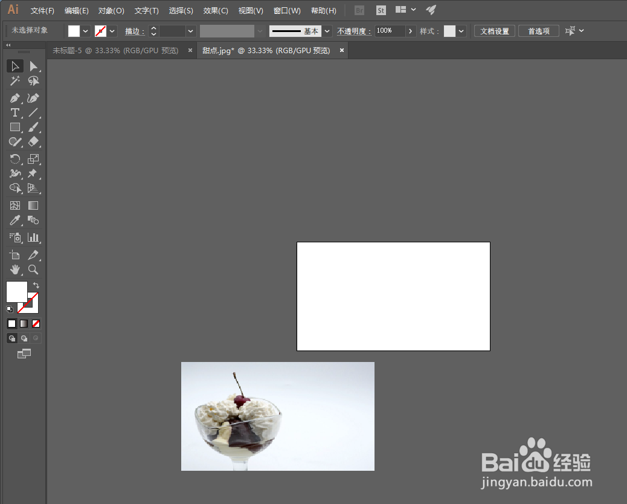627x504 pixels.
Task: Click the opacity 100% input field
Action: point(390,31)
